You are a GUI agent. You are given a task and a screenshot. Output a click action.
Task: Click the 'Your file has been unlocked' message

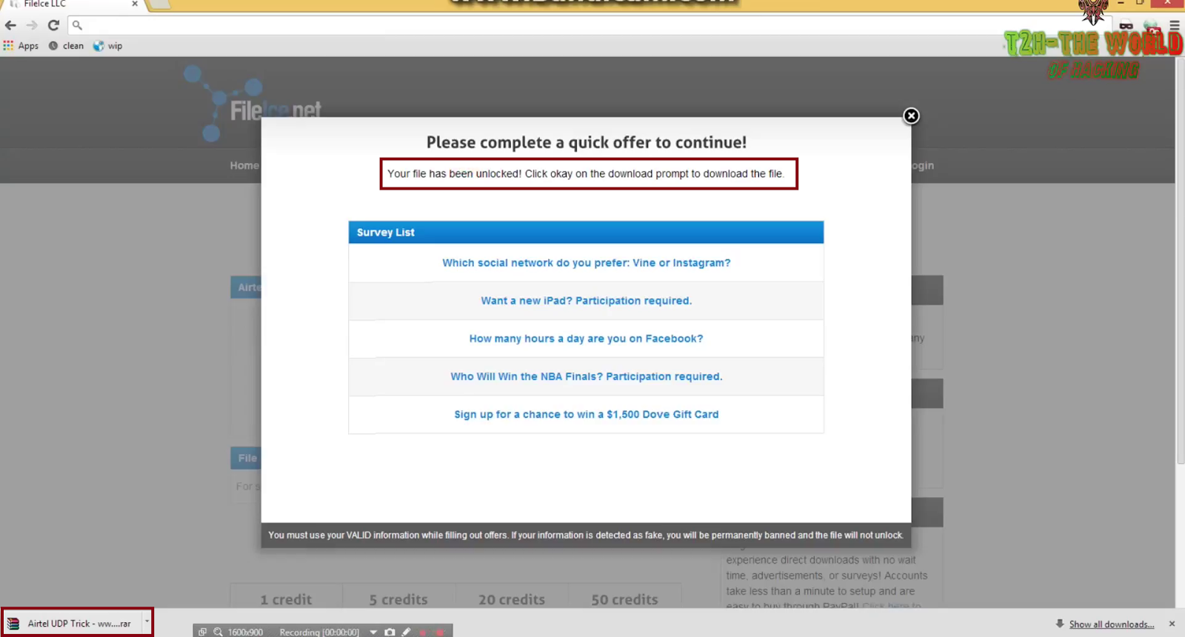(585, 174)
